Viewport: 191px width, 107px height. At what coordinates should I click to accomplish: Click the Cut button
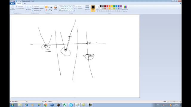(x=19, y=6)
